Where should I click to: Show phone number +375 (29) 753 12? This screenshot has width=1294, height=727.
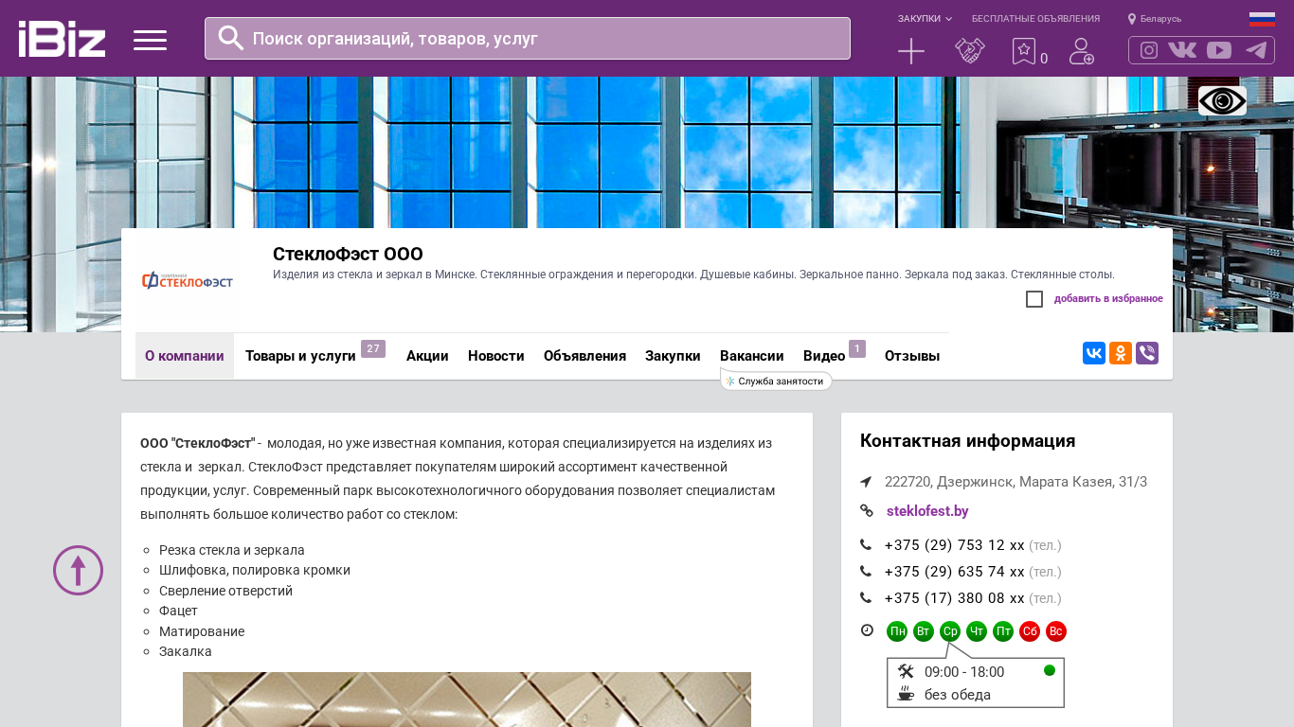[x=955, y=545]
